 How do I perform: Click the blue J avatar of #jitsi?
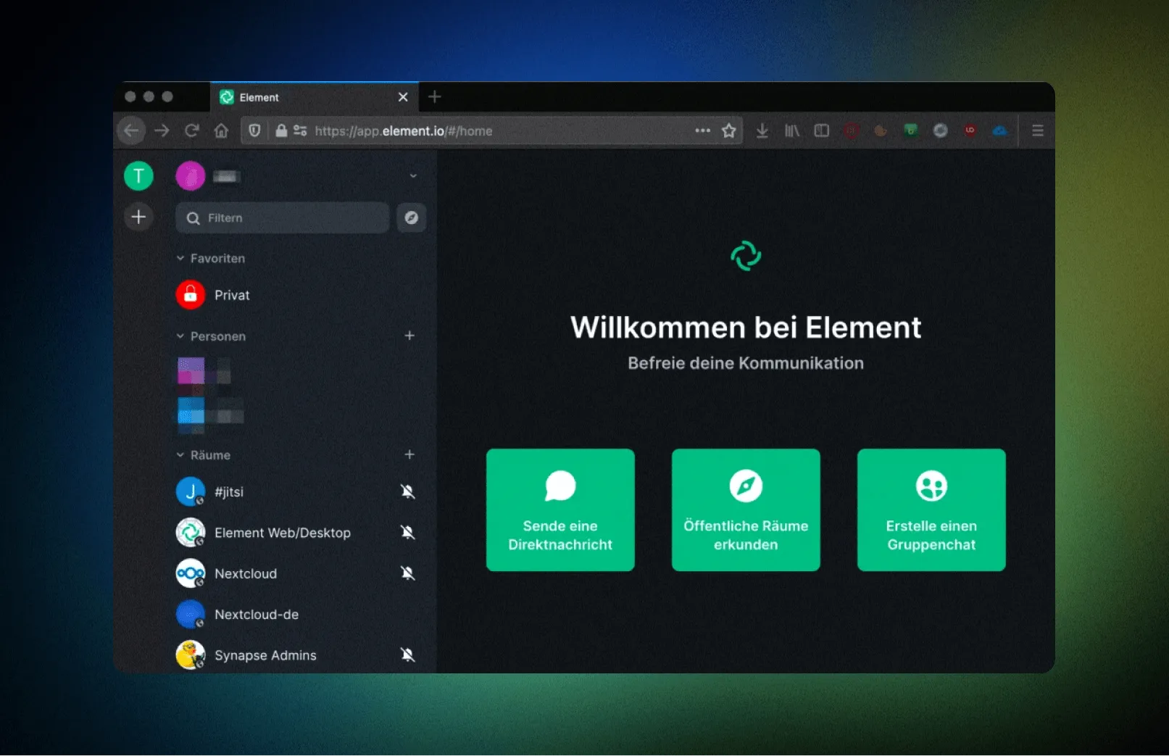tap(191, 491)
